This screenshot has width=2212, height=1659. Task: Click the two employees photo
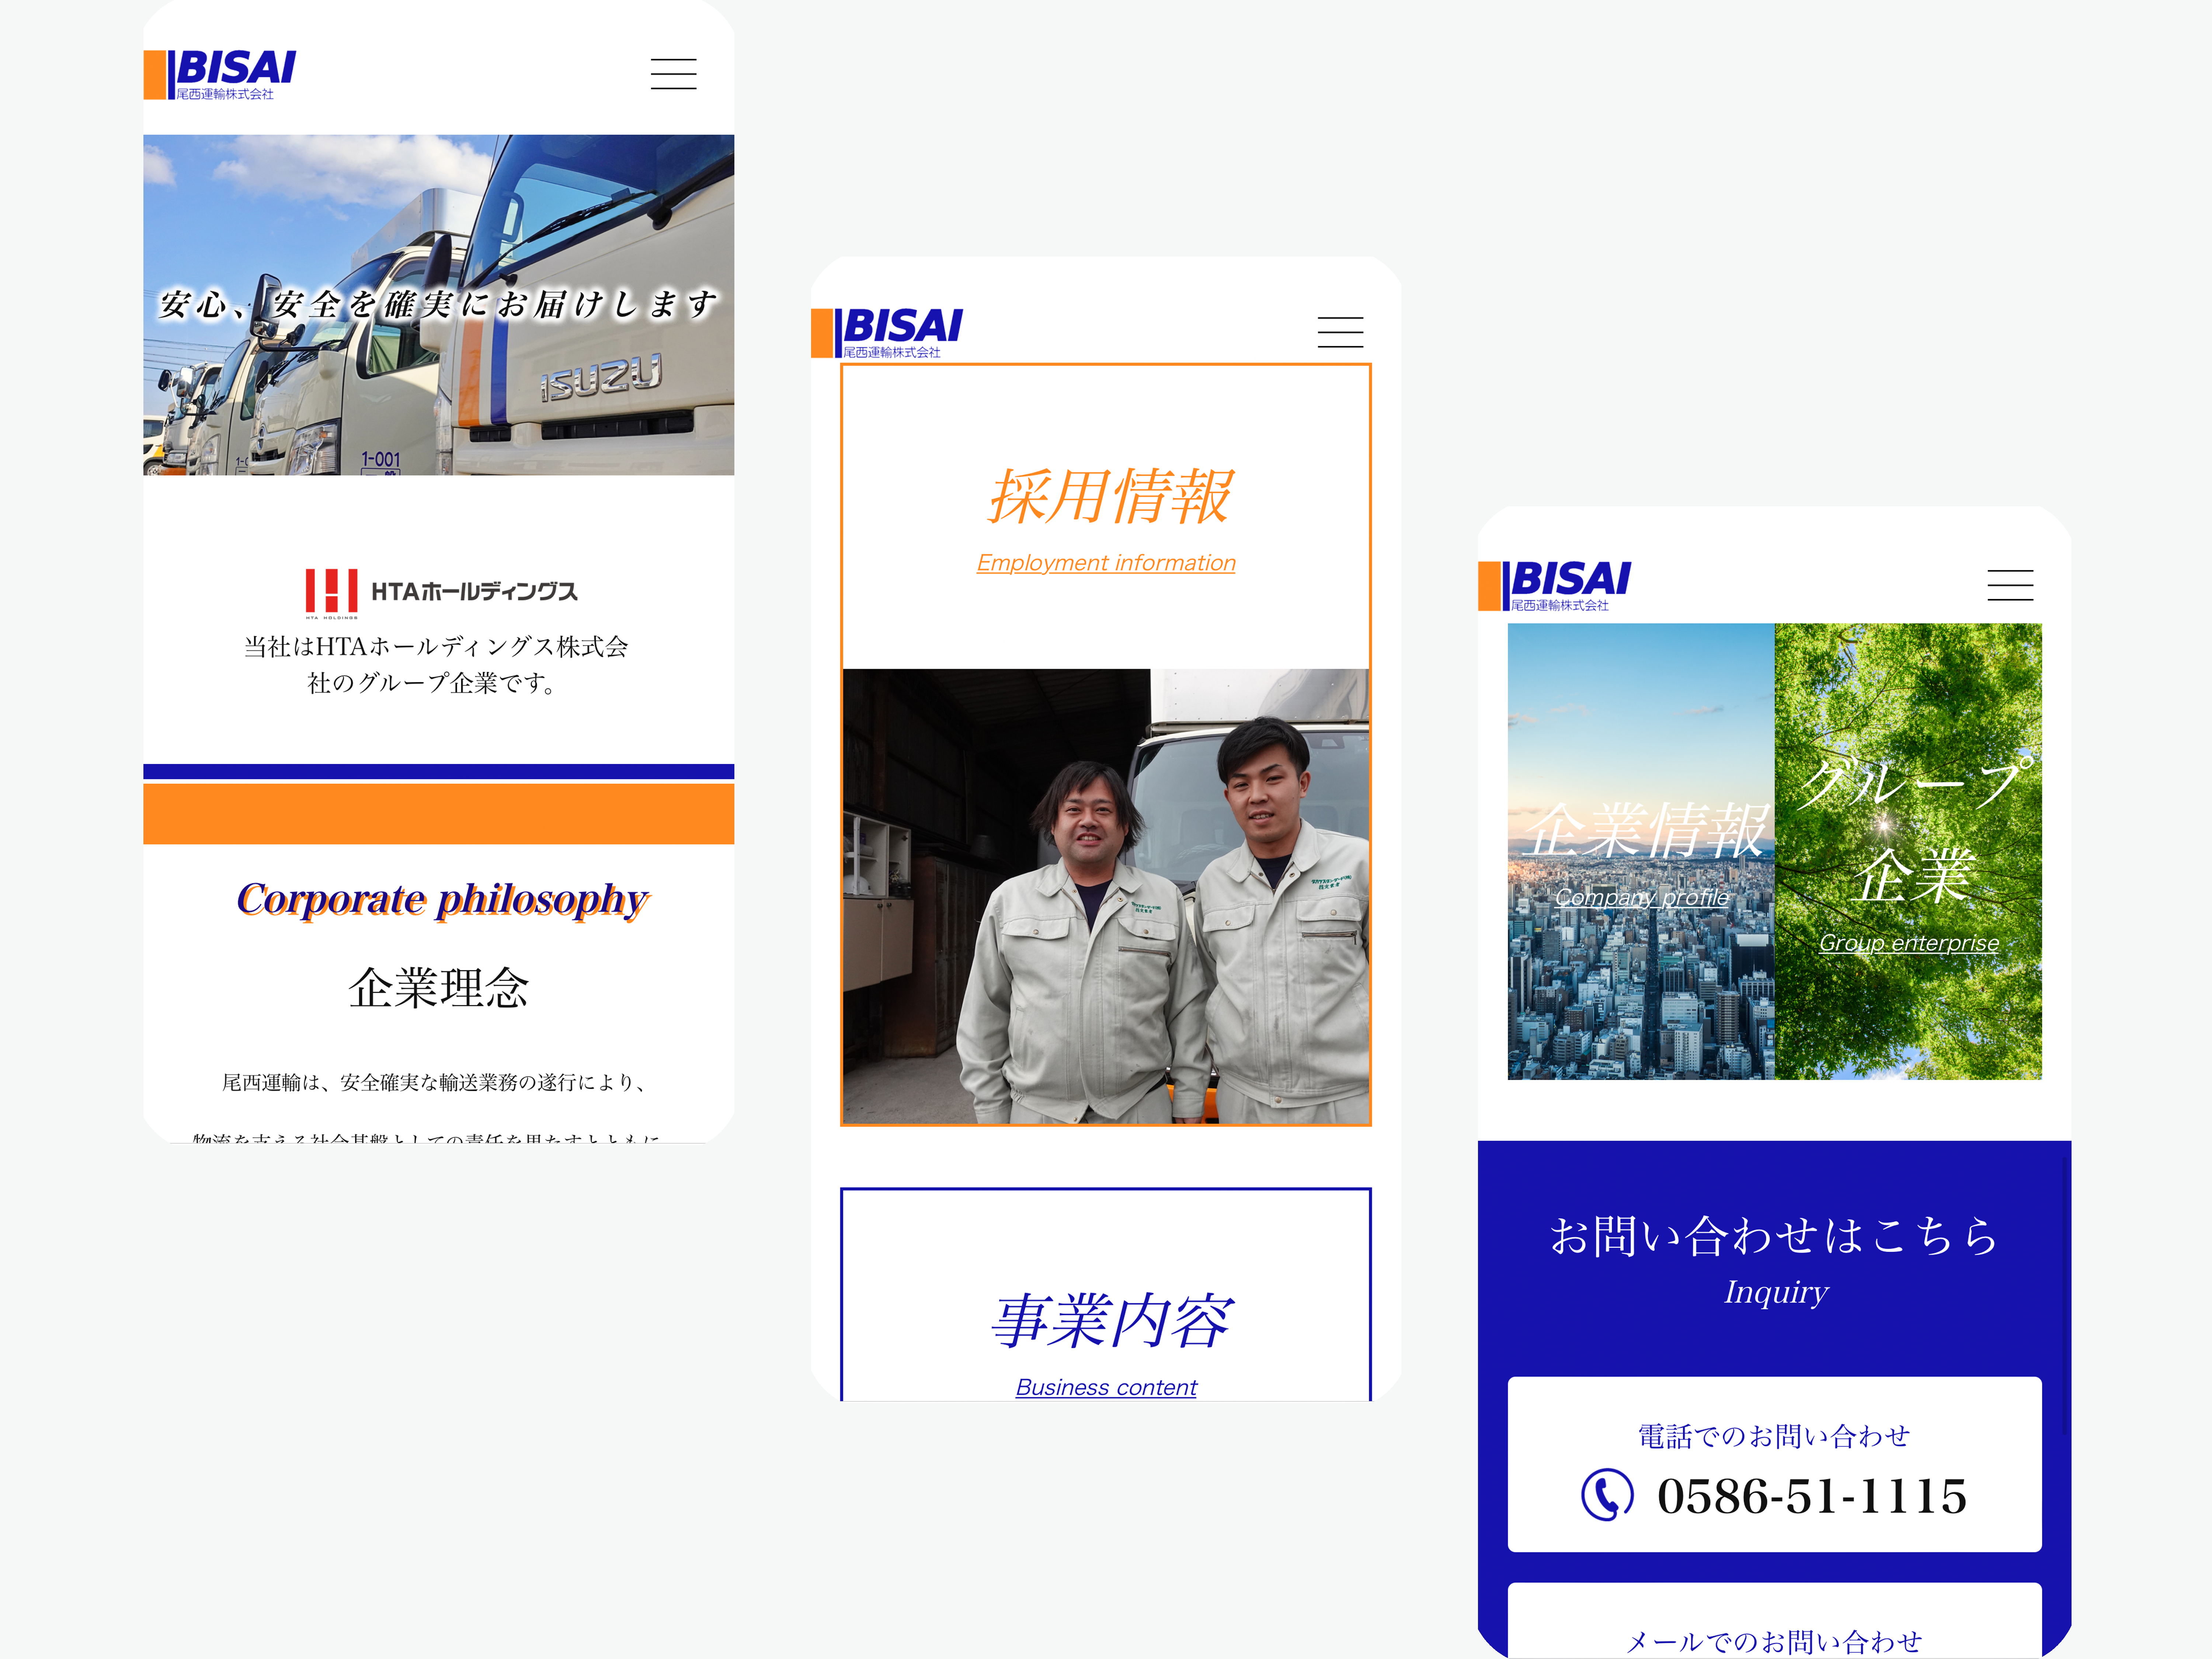tap(1106, 896)
